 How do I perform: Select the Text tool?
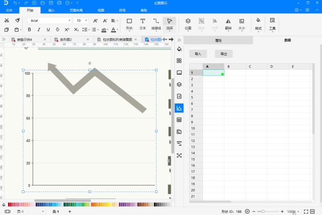143,23
